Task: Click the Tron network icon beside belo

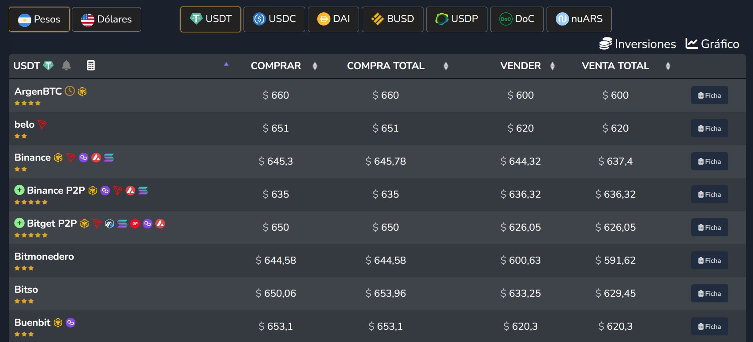Action: (x=42, y=125)
